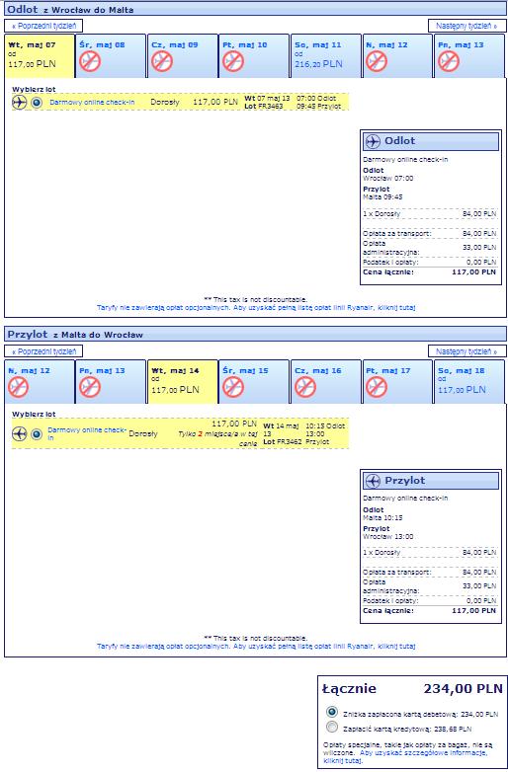Click 216,20 PLN price on So, maj 11
508x772 pixels.
[318, 64]
